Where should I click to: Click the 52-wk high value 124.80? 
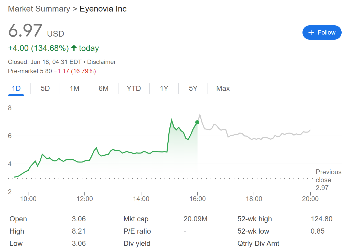point(322,219)
